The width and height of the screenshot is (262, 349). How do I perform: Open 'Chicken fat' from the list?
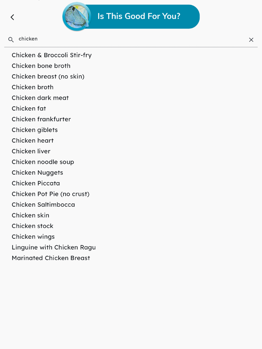point(29,108)
